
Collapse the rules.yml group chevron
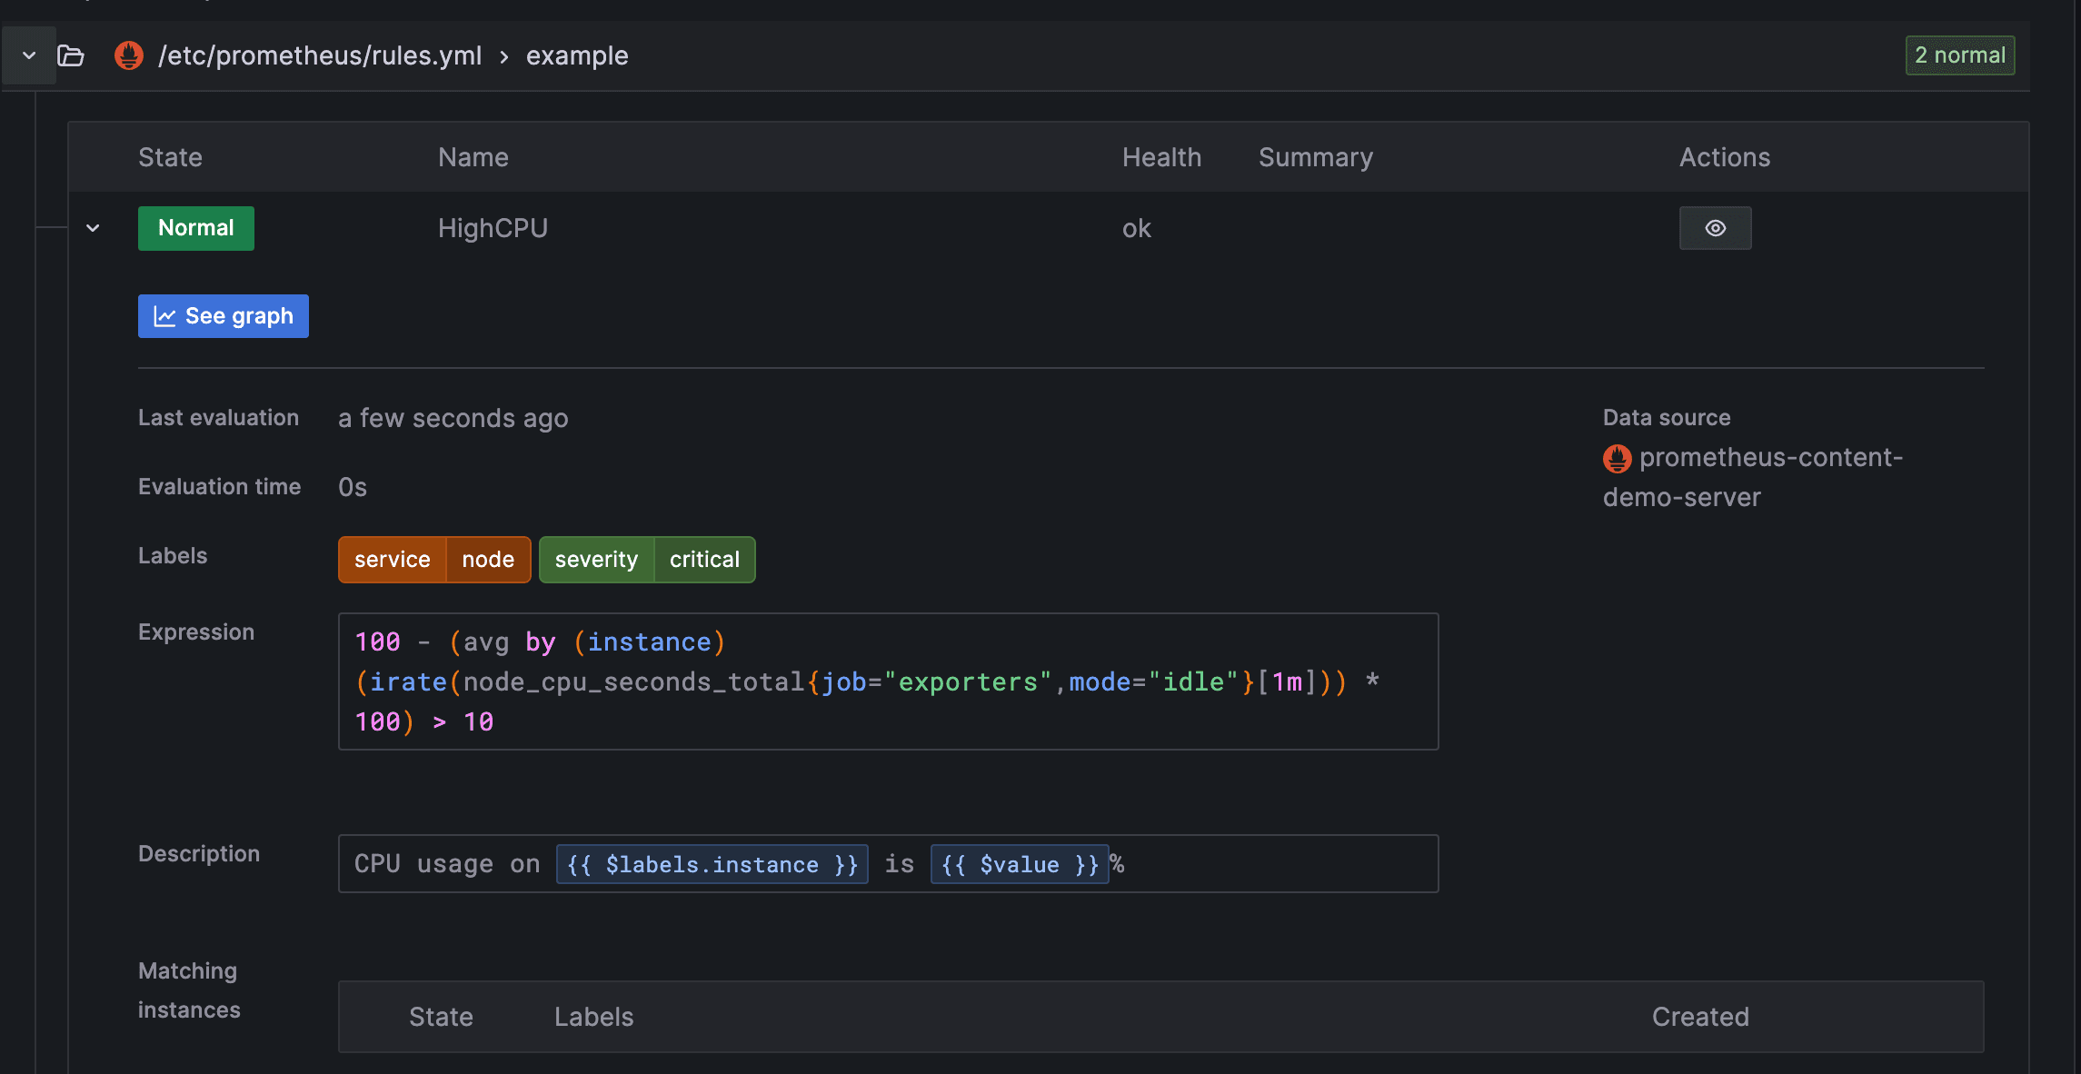click(29, 55)
